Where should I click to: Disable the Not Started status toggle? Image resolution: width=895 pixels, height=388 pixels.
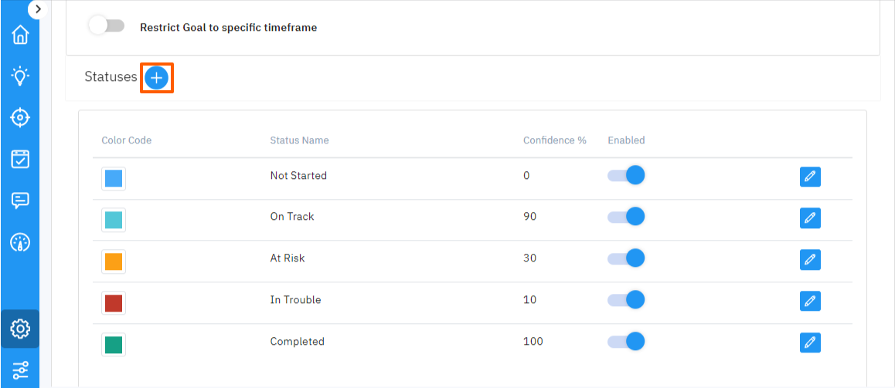click(x=626, y=176)
